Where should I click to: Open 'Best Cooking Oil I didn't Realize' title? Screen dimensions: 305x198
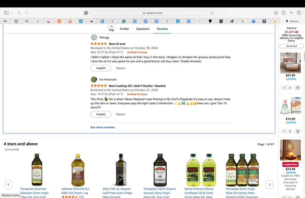(137, 86)
